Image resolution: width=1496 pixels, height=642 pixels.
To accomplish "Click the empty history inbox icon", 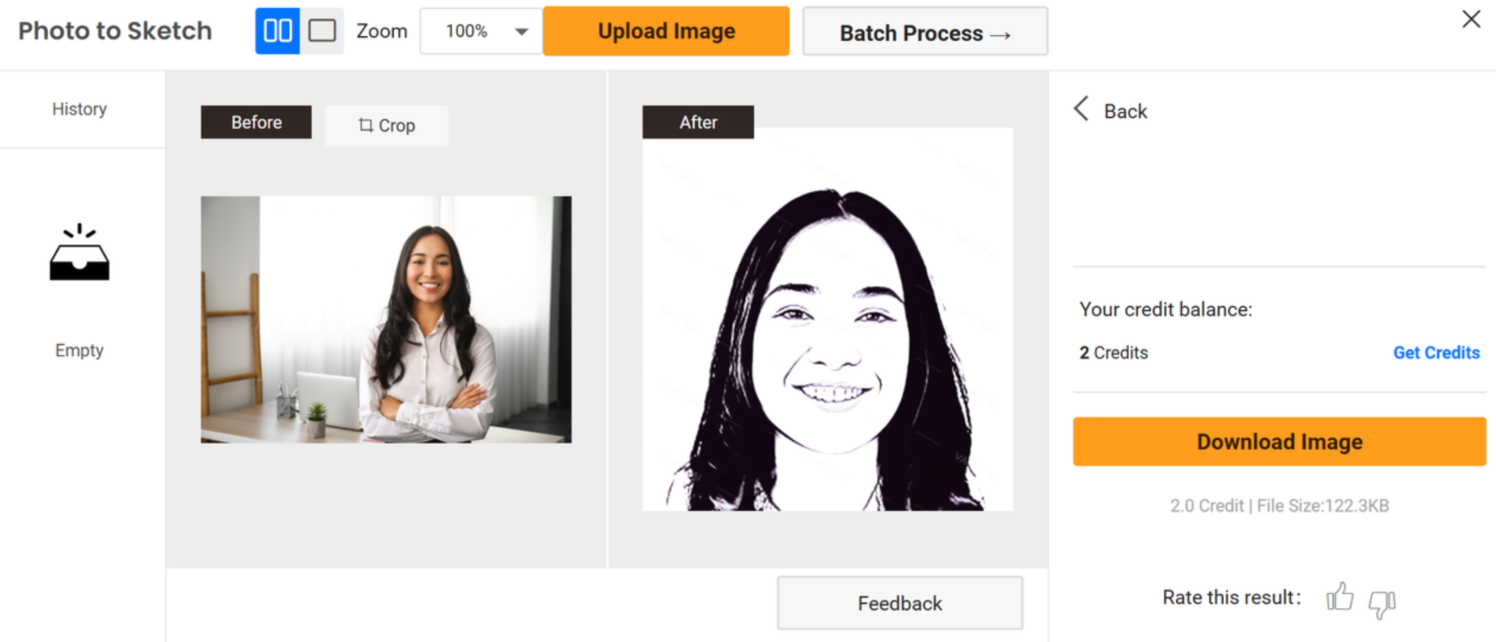I will tap(79, 253).
